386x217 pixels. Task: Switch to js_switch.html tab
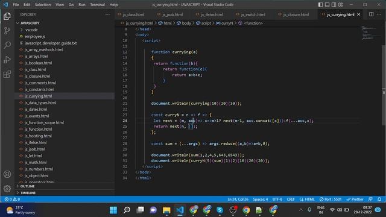(253, 14)
